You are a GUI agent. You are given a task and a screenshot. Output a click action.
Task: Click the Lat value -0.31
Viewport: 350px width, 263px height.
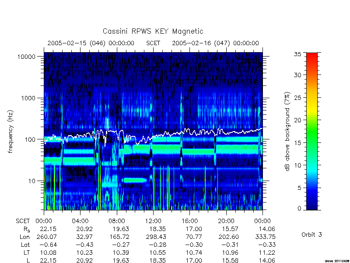tap(230, 245)
